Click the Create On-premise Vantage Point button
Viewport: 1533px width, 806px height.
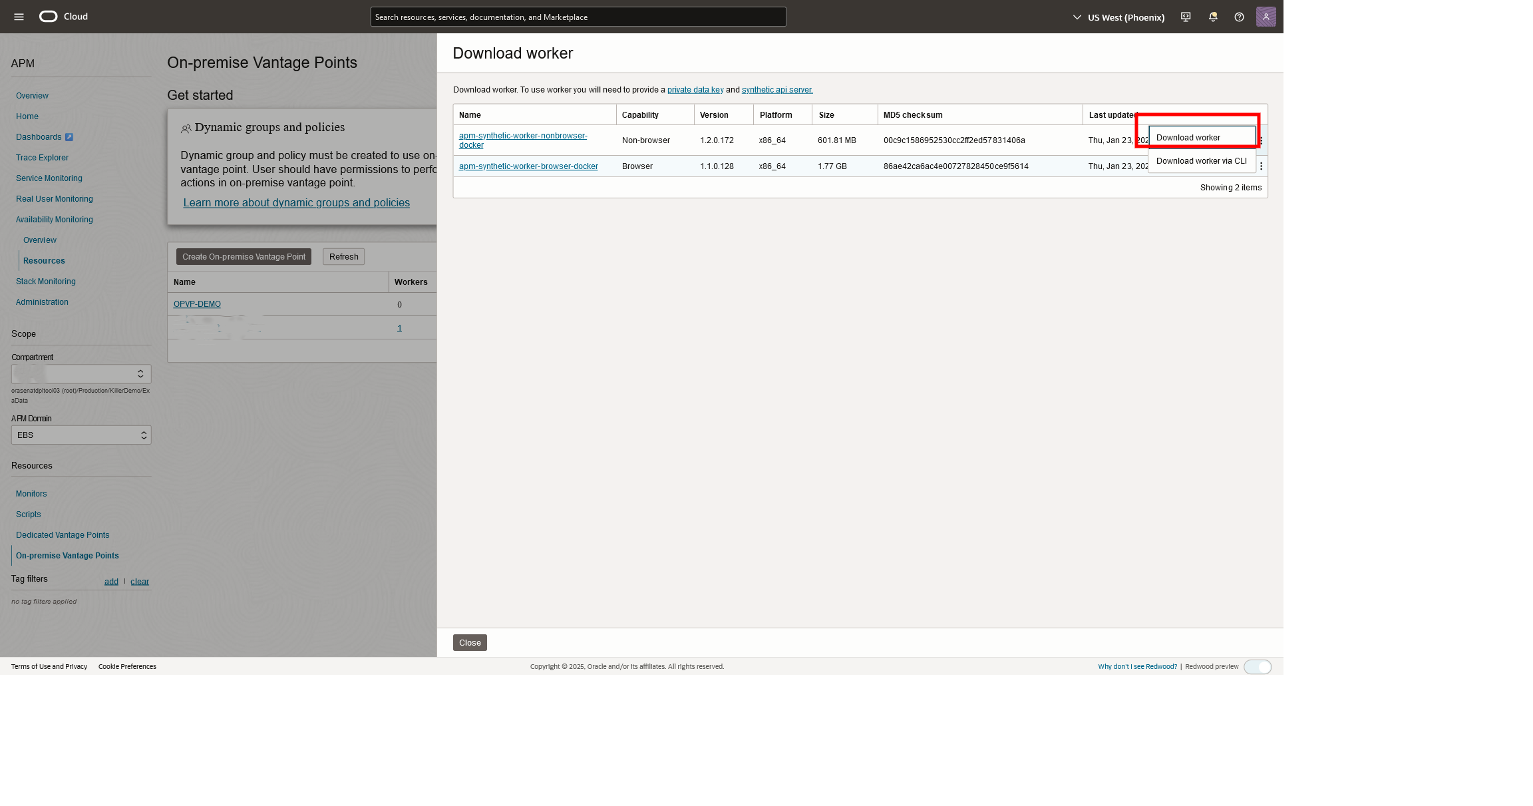(x=243, y=256)
